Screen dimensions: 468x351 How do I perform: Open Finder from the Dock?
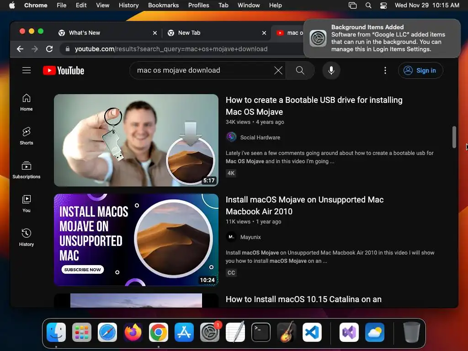click(56, 332)
